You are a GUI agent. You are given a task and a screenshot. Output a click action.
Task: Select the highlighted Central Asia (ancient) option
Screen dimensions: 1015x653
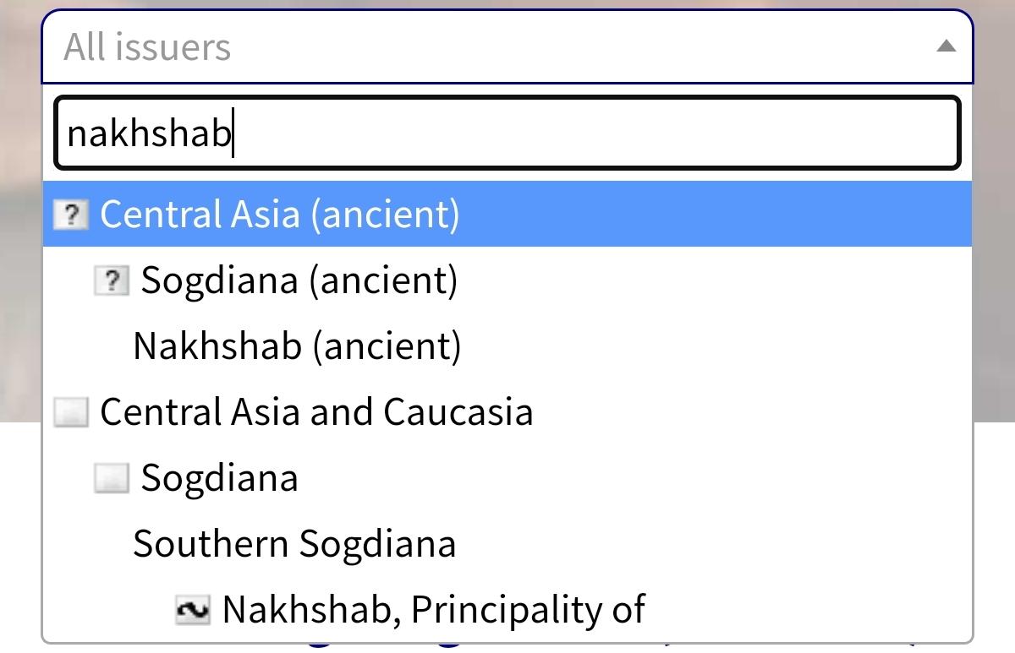(x=279, y=215)
